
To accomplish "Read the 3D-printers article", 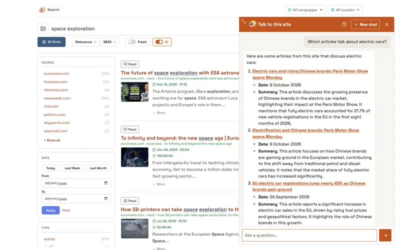I will tap(130, 201).
